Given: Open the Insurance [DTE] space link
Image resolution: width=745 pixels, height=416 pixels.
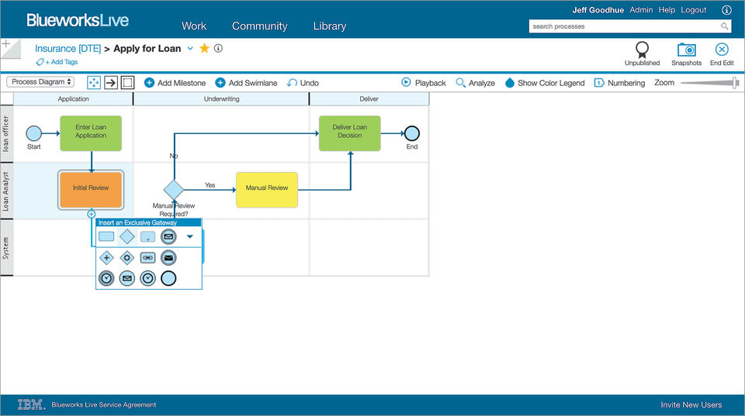Looking at the screenshot, I should (68, 48).
